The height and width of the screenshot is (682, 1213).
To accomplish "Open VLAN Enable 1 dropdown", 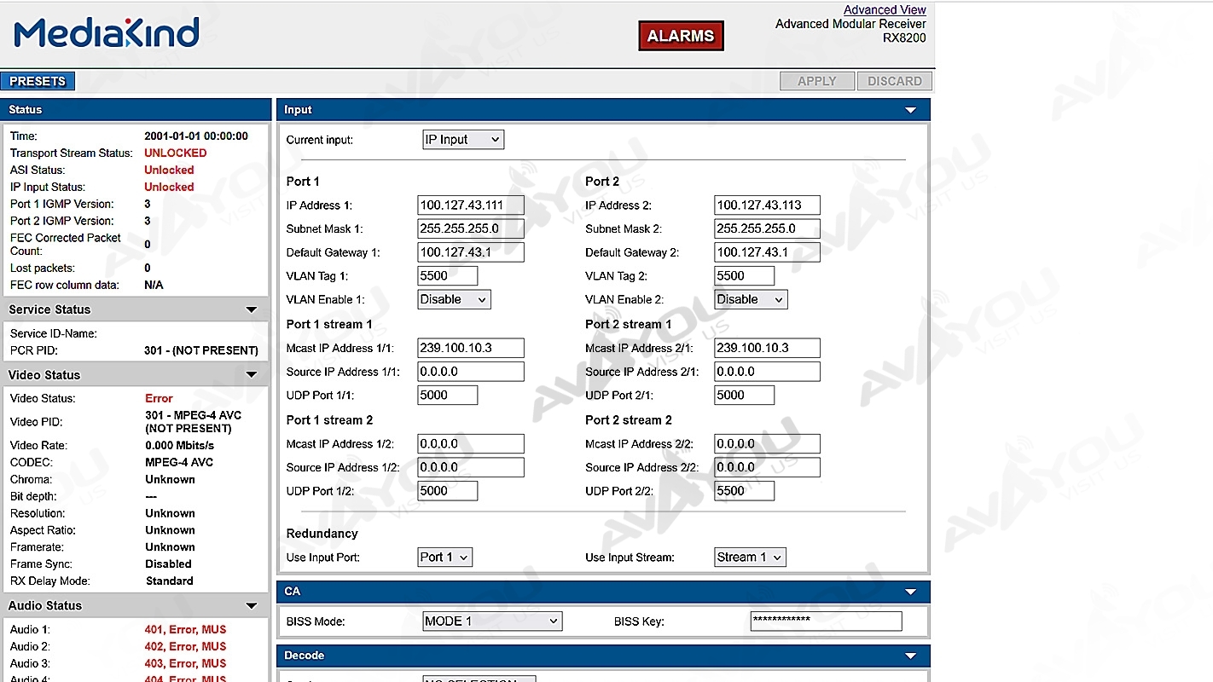I will [x=454, y=300].
